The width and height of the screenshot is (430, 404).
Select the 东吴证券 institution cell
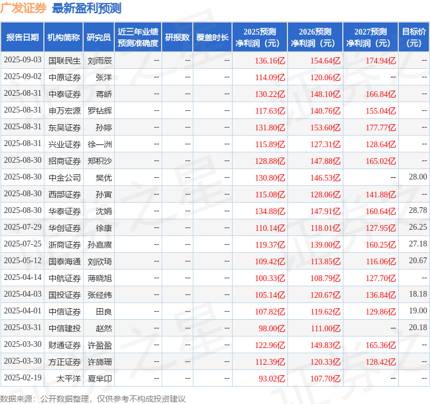(x=65, y=128)
